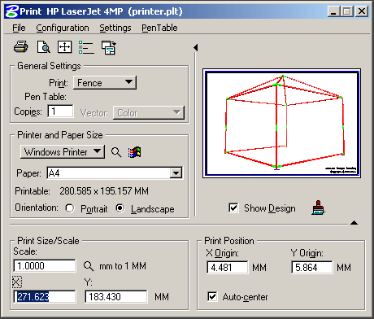This screenshot has height=319, width=374.
Task: Open the Vector Color dropdown
Action: tap(149, 112)
